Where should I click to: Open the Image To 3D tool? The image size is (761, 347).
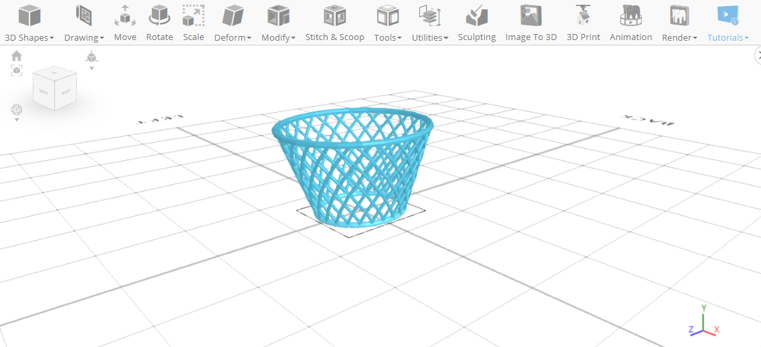531,23
